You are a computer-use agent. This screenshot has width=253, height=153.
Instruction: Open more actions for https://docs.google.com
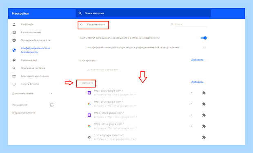(192, 115)
